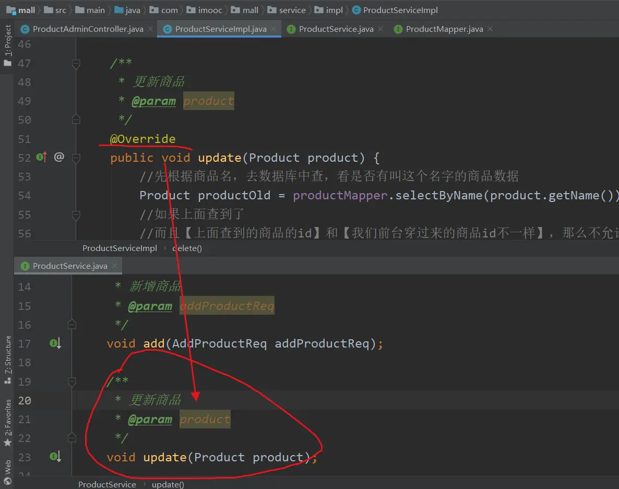Image resolution: width=619 pixels, height=489 pixels.
Task: Switch to the ProductMapper.java tab
Action: [x=444, y=29]
